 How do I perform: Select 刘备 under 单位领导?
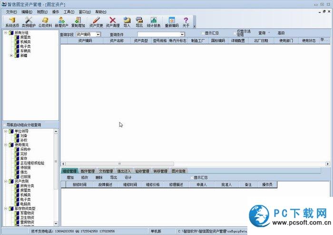tap(24, 135)
